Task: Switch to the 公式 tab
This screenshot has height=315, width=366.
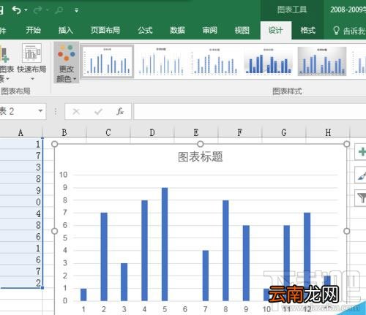Action: [x=145, y=30]
